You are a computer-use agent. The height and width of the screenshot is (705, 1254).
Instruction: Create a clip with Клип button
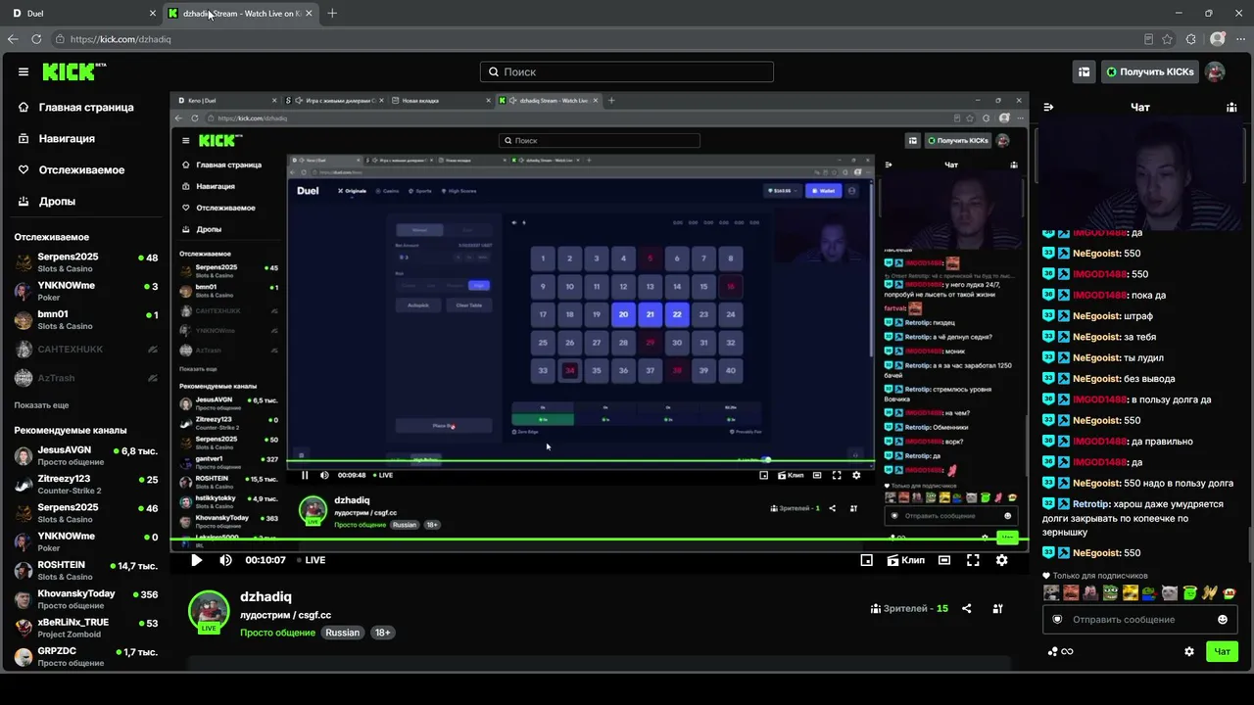pyautogui.click(x=905, y=560)
